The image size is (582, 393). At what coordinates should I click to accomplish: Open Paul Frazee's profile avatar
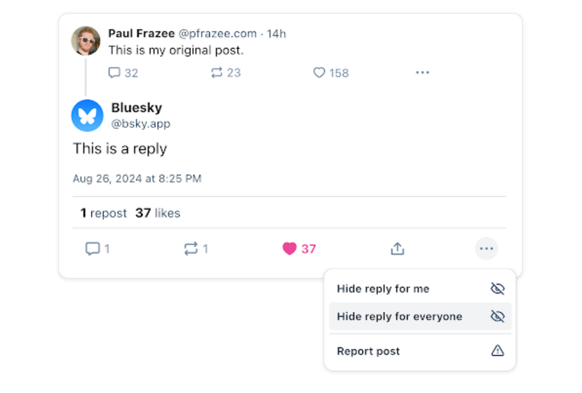tap(86, 40)
